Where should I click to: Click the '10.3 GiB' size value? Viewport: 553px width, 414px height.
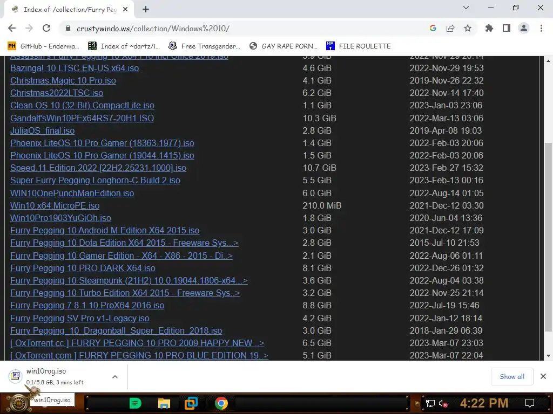click(320, 118)
